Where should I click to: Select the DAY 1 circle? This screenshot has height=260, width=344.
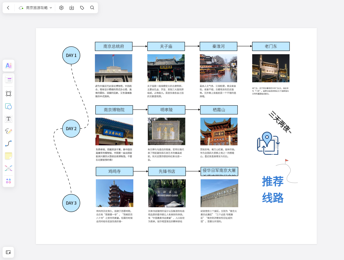[71, 55]
